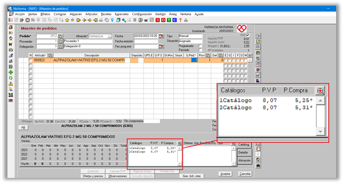Screen dimensions: 344x184
Task: Click the green check icon in right sidebar
Action: (x=258, y=41)
